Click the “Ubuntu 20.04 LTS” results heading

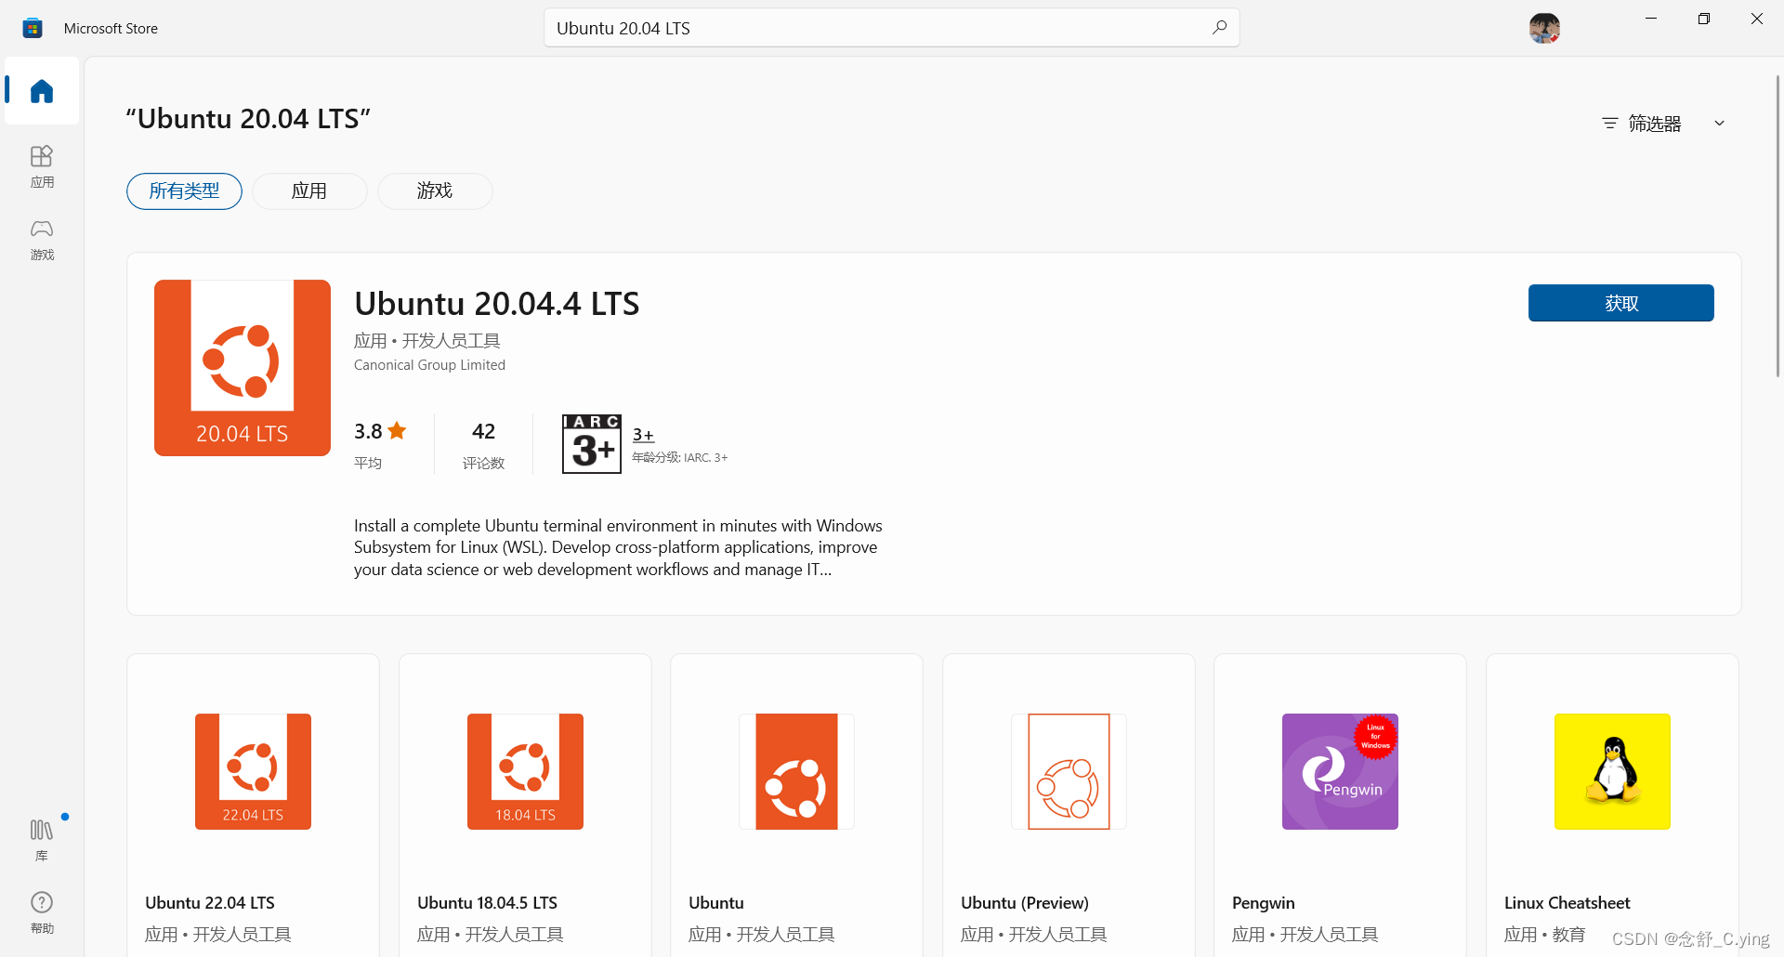click(x=248, y=119)
